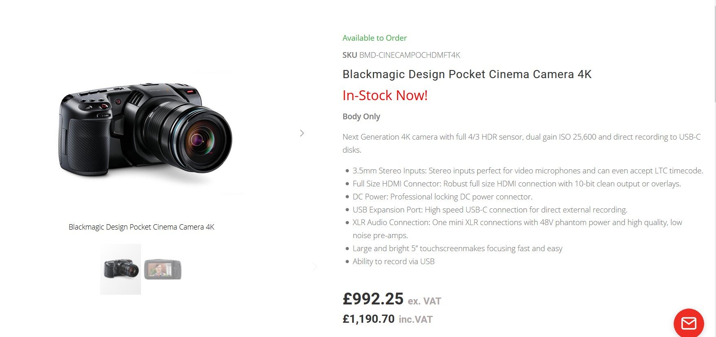Click the USB Expansion Port bullet text
This screenshot has height=337, width=716.
pos(490,210)
